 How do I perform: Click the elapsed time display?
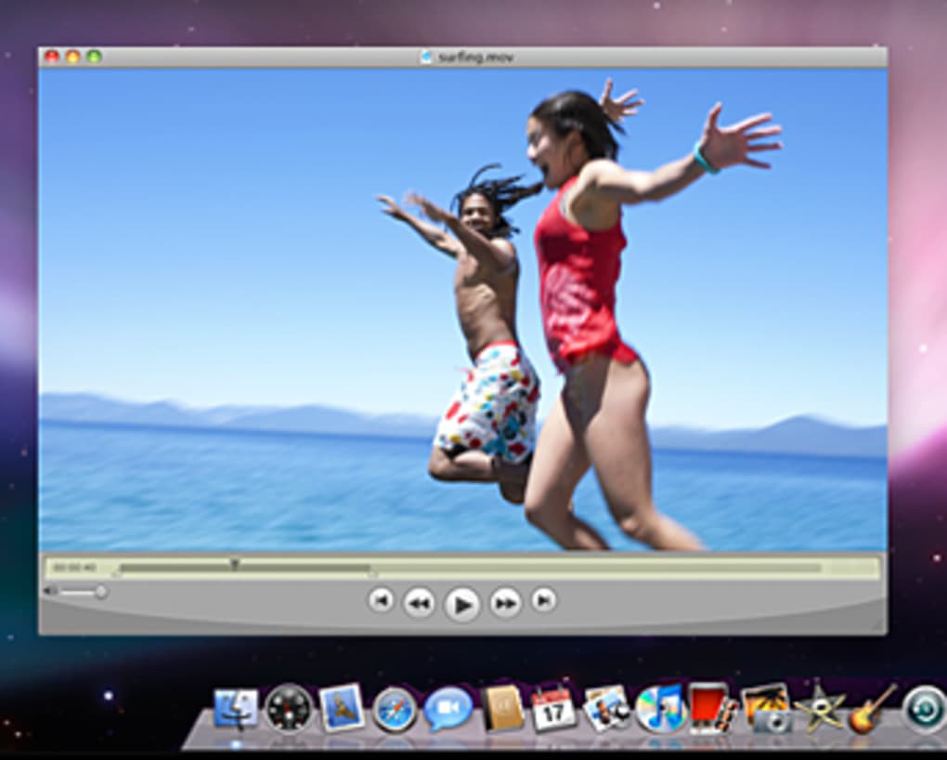[75, 568]
